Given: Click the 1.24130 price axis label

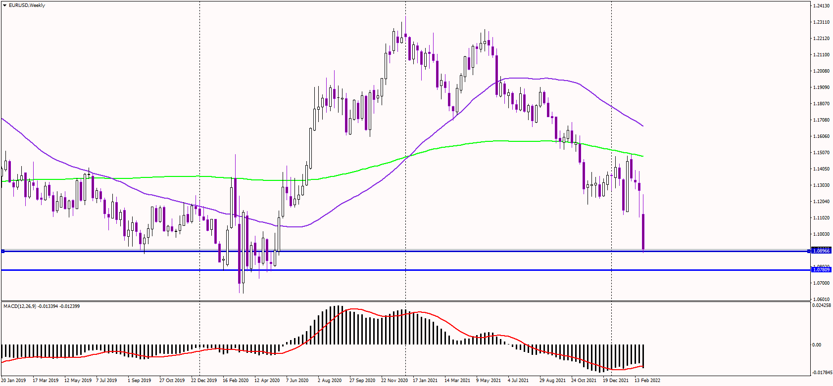Looking at the screenshot, I should (x=822, y=6).
